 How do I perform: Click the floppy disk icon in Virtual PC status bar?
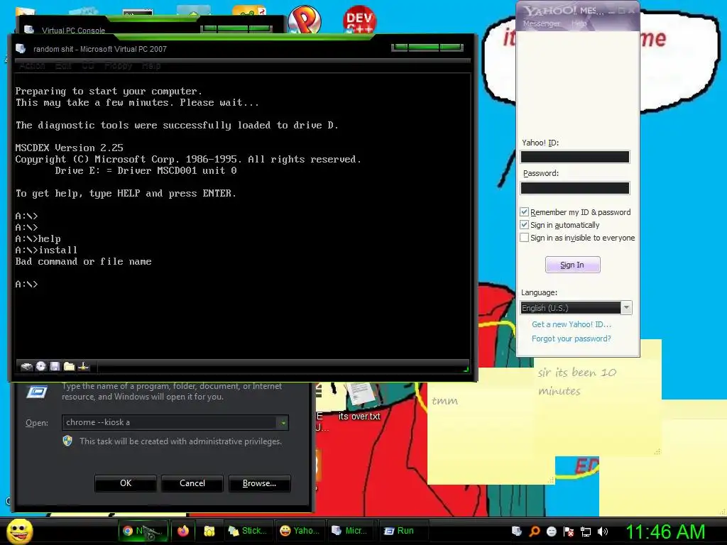click(55, 366)
